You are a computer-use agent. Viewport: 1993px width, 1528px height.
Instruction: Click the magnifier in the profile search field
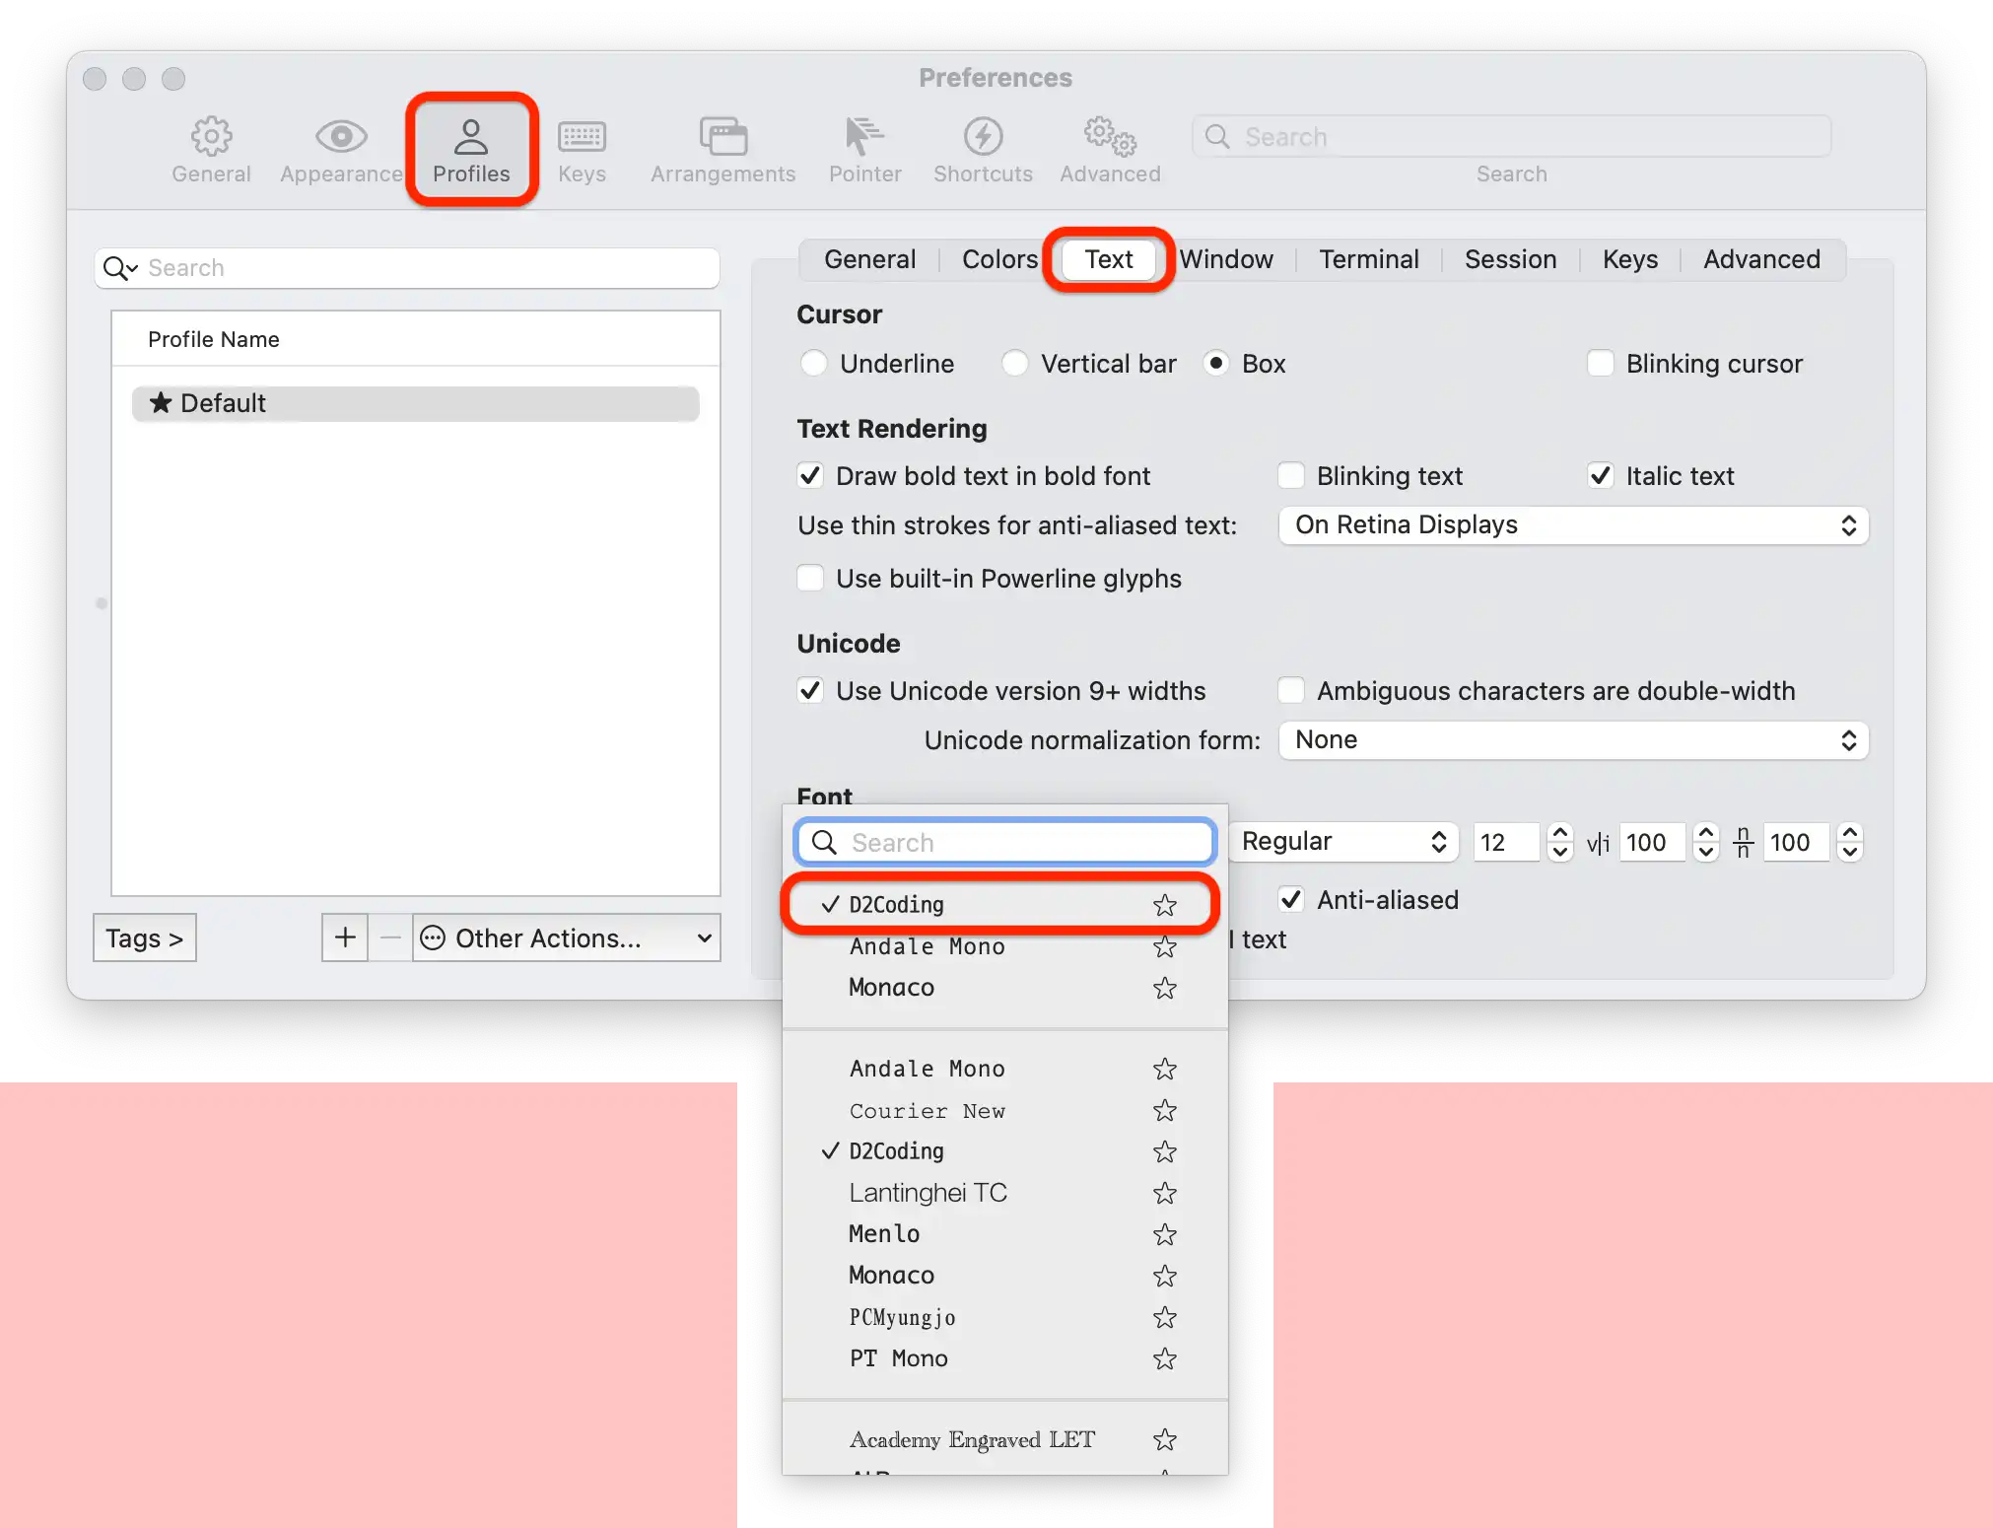pos(119,268)
